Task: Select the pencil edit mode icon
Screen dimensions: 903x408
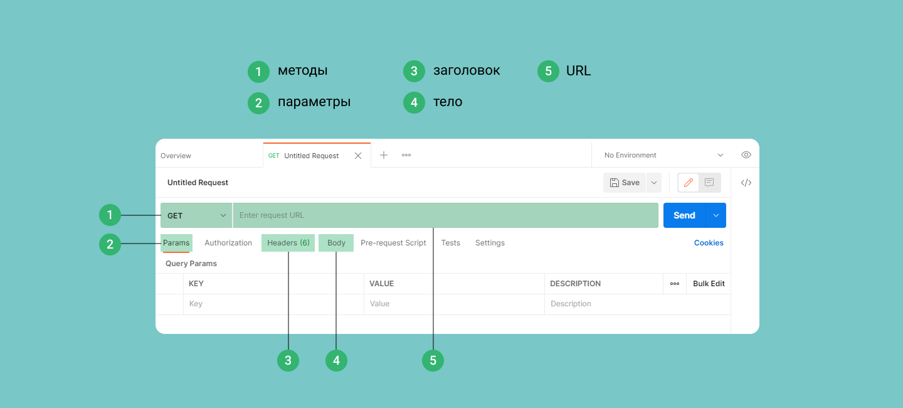Action: point(689,183)
